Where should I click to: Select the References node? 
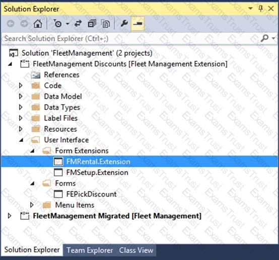pyautogui.click(x=61, y=75)
